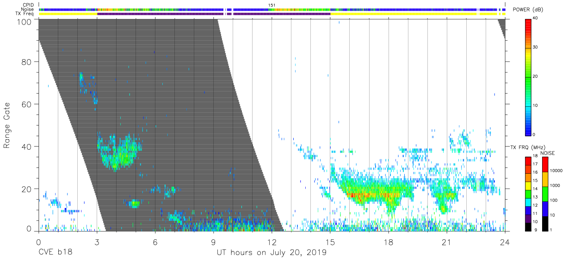
Task: Click the NOISE legend title
Action: point(548,153)
